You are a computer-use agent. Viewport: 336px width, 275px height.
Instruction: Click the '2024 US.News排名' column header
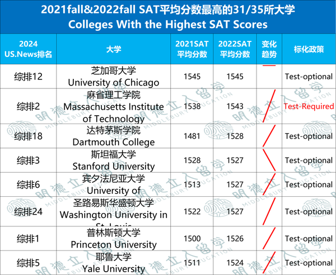click(29, 49)
